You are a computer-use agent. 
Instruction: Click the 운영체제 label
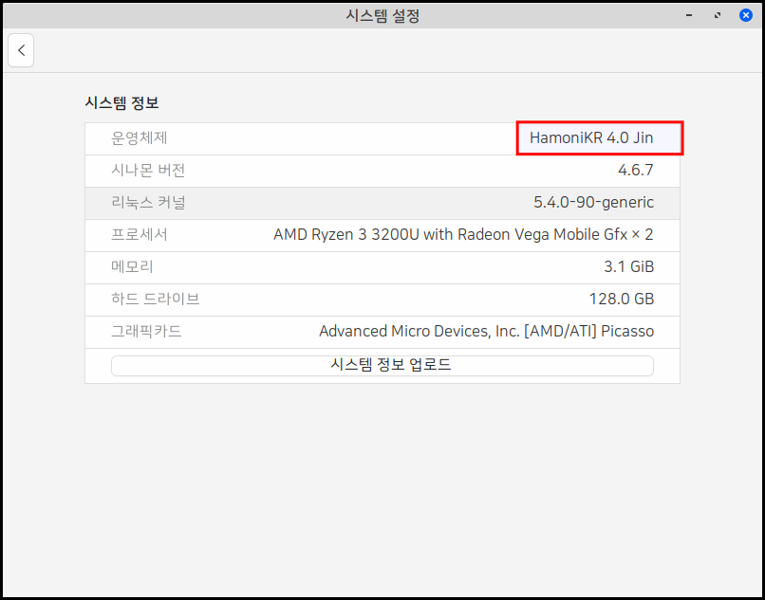click(140, 138)
